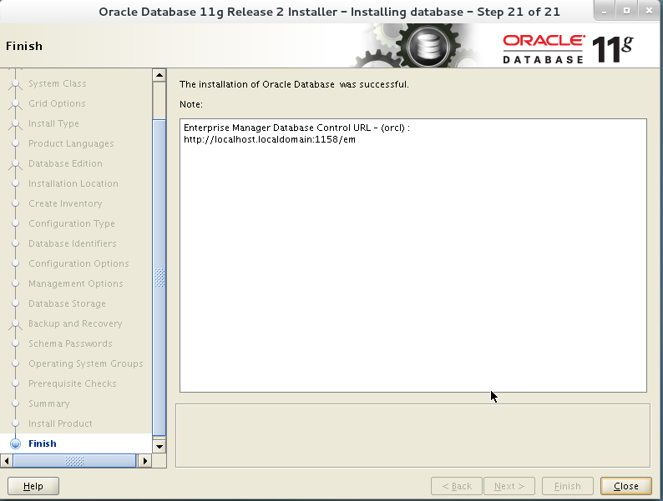Click the disabled Back button
This screenshot has width=663, height=501.
[457, 486]
